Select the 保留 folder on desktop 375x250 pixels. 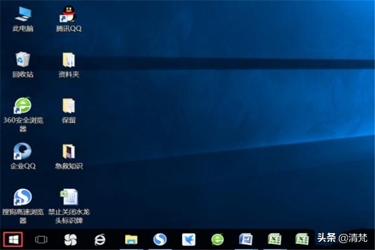(68, 106)
